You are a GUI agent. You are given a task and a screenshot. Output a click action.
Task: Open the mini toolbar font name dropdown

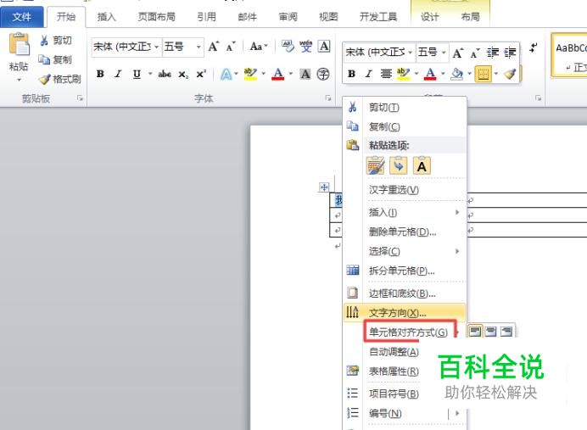pyautogui.click(x=411, y=53)
